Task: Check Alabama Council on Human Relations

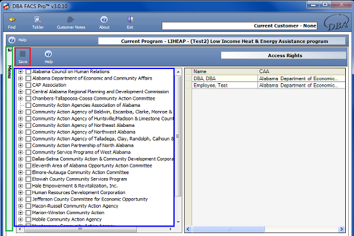Action: tap(28, 71)
